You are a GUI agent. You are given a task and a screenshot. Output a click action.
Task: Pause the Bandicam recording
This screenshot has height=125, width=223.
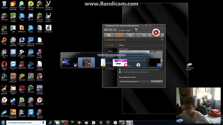[x=162, y=35]
